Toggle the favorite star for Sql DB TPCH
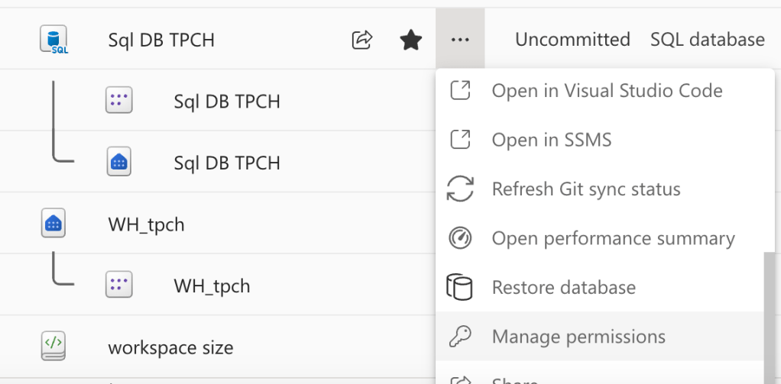781x384 pixels. pyautogui.click(x=411, y=40)
